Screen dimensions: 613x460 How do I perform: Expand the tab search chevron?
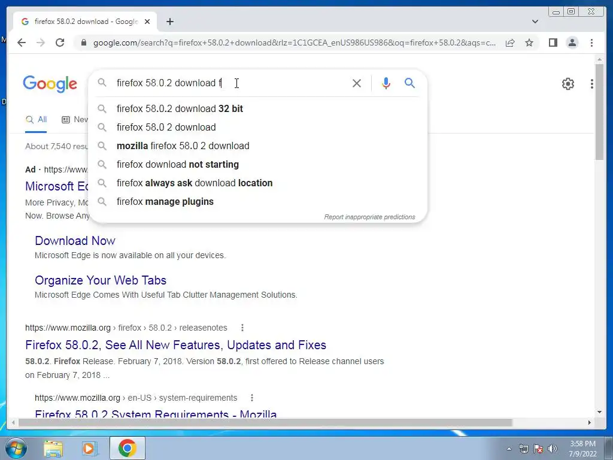[x=535, y=22]
